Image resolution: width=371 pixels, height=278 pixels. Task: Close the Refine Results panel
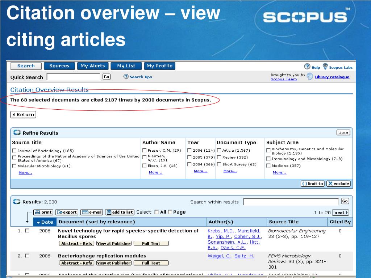point(343,132)
